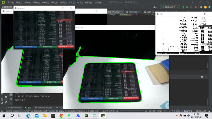Start debugging with the green bug icon

click(187, 7)
